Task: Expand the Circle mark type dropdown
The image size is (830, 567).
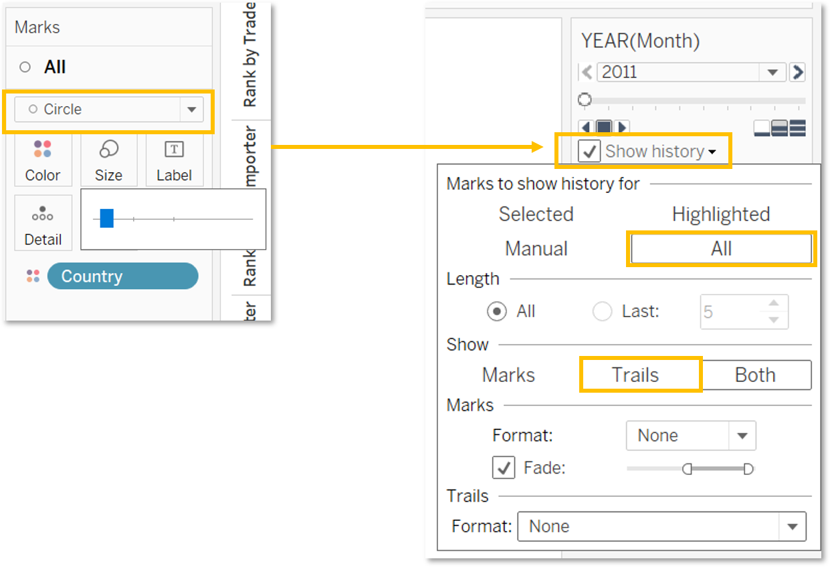Action: [x=191, y=110]
